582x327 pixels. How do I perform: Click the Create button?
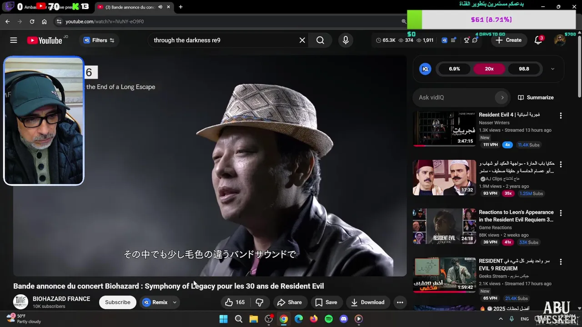(509, 40)
